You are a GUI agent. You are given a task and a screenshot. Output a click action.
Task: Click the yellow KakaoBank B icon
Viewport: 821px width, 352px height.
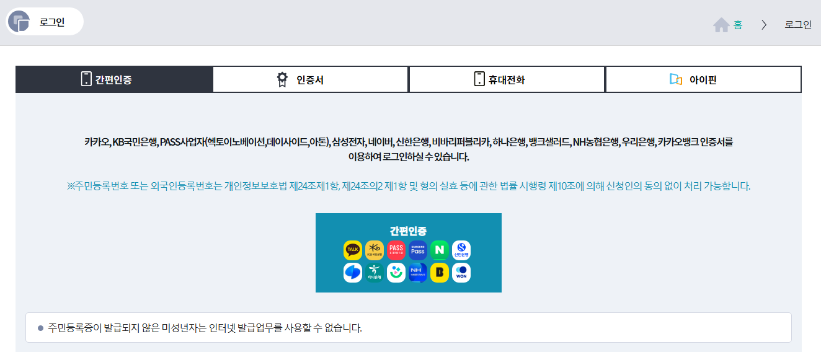[x=440, y=273]
